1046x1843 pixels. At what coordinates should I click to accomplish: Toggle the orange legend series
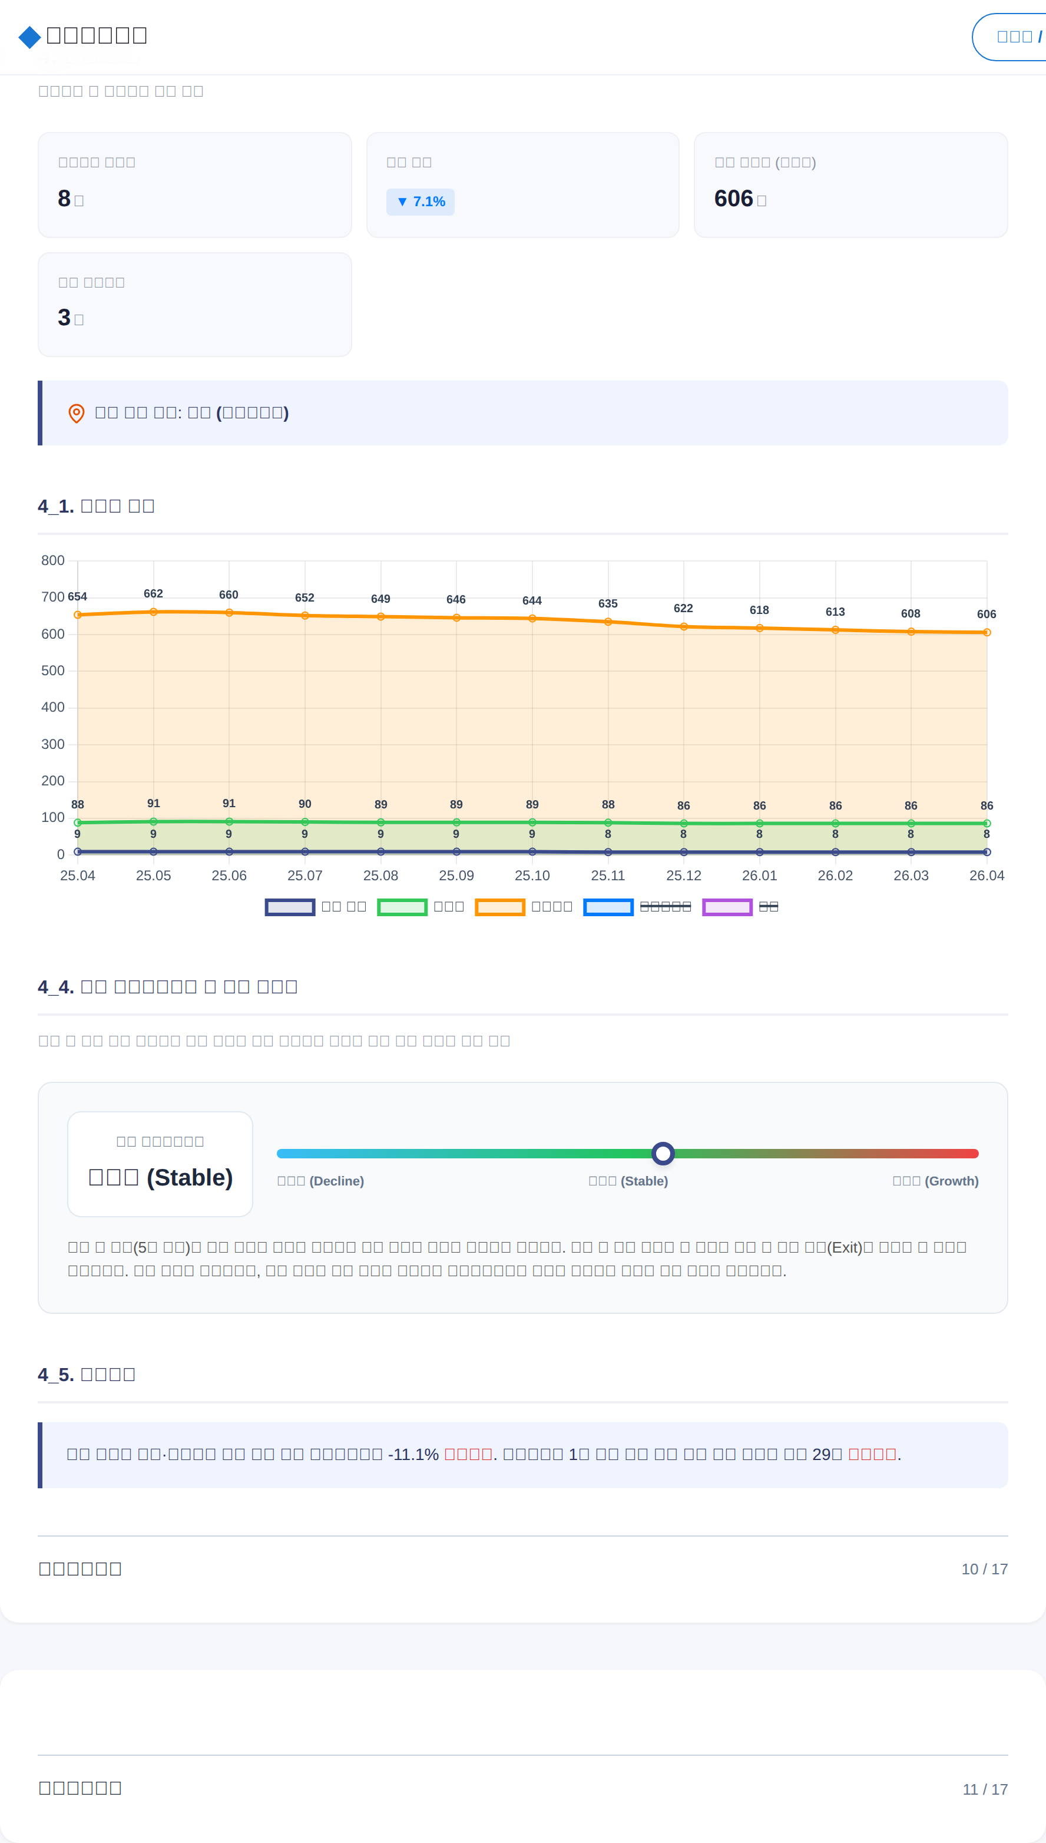pyautogui.click(x=524, y=907)
